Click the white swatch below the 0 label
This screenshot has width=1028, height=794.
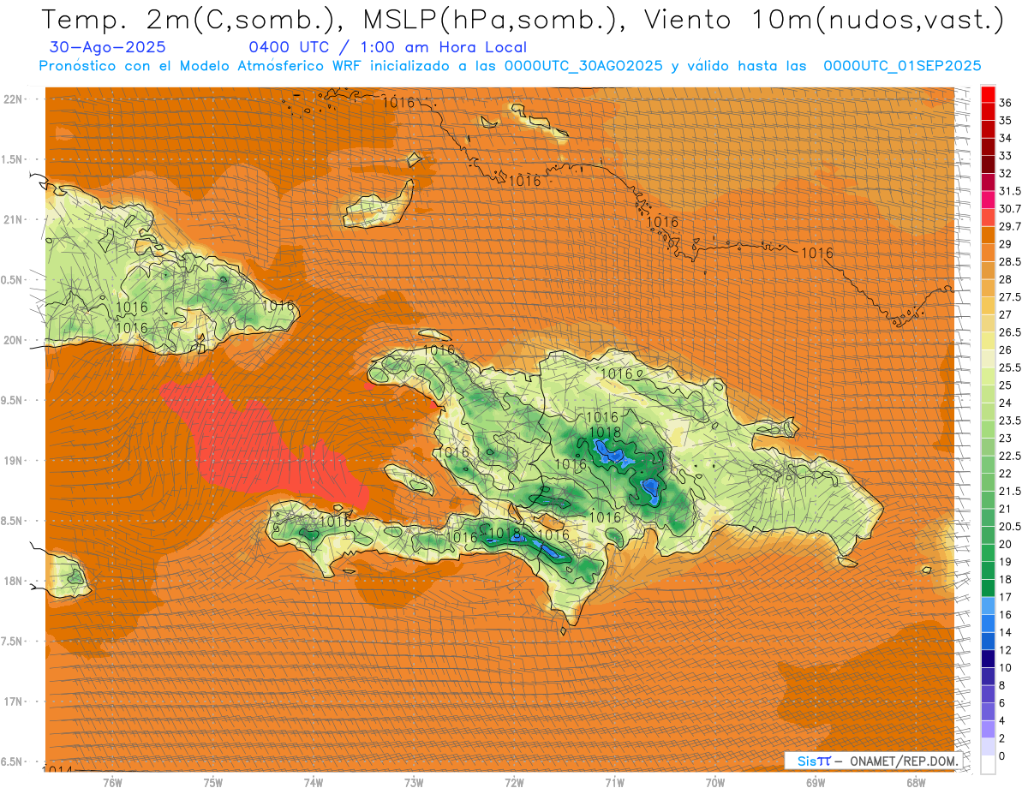pyautogui.click(x=988, y=765)
